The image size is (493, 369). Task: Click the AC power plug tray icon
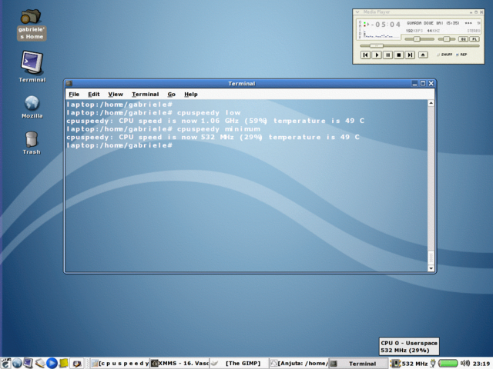click(x=433, y=364)
